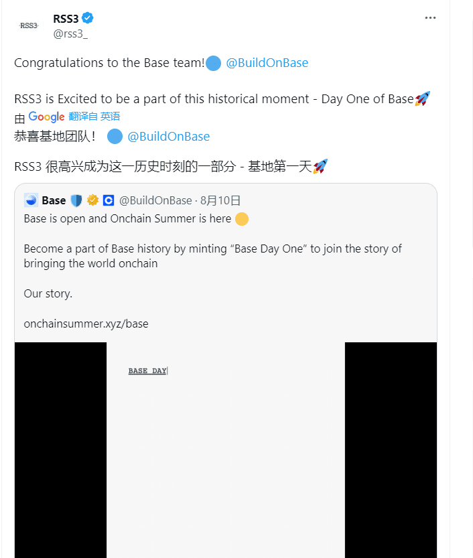Screen dimensions: 473x558
Task: Open @BuildOnBase mention in the original English text
Action: (267, 63)
